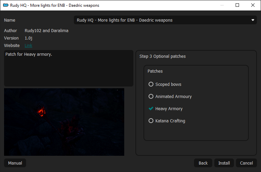Click the 'Name' label

pyautogui.click(x=10, y=20)
